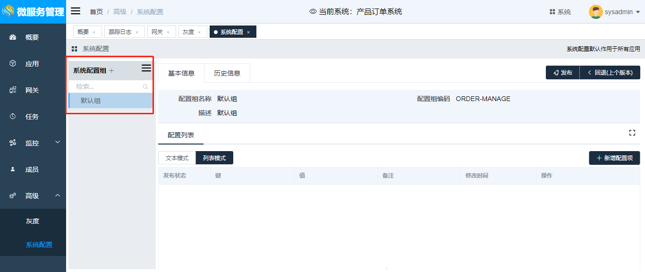Screen dimensions: 645x272
Task: Select 默认组 in the config group list
Action: (x=91, y=101)
